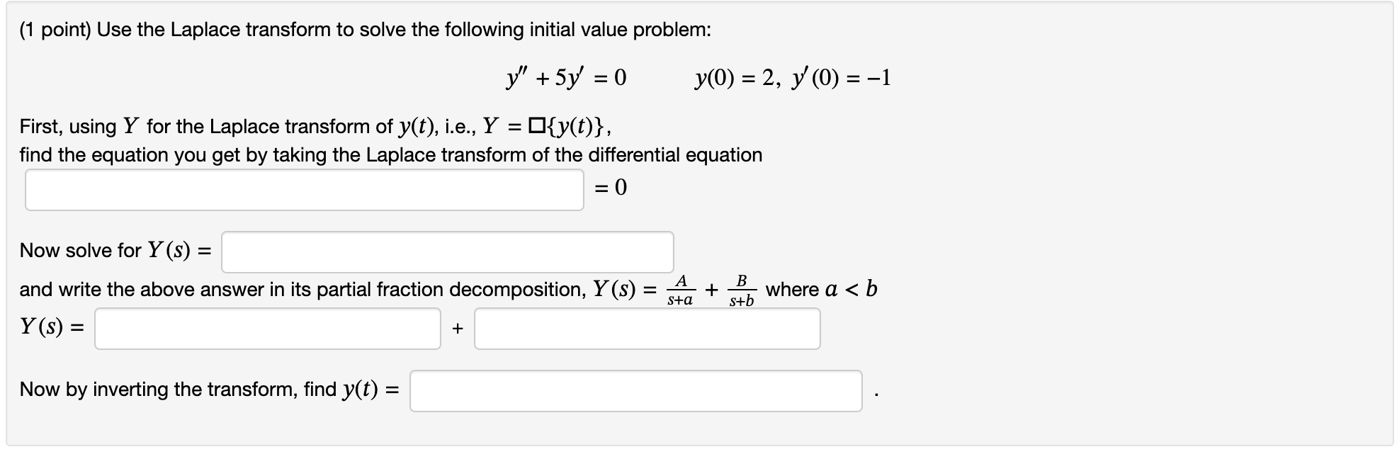This screenshot has width=1397, height=459.
Task: Focus the 'Now solve for Y(s)' answer field
Action: point(447,252)
